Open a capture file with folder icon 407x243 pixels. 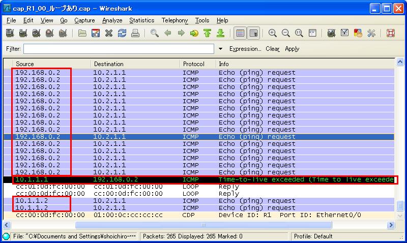point(82,33)
